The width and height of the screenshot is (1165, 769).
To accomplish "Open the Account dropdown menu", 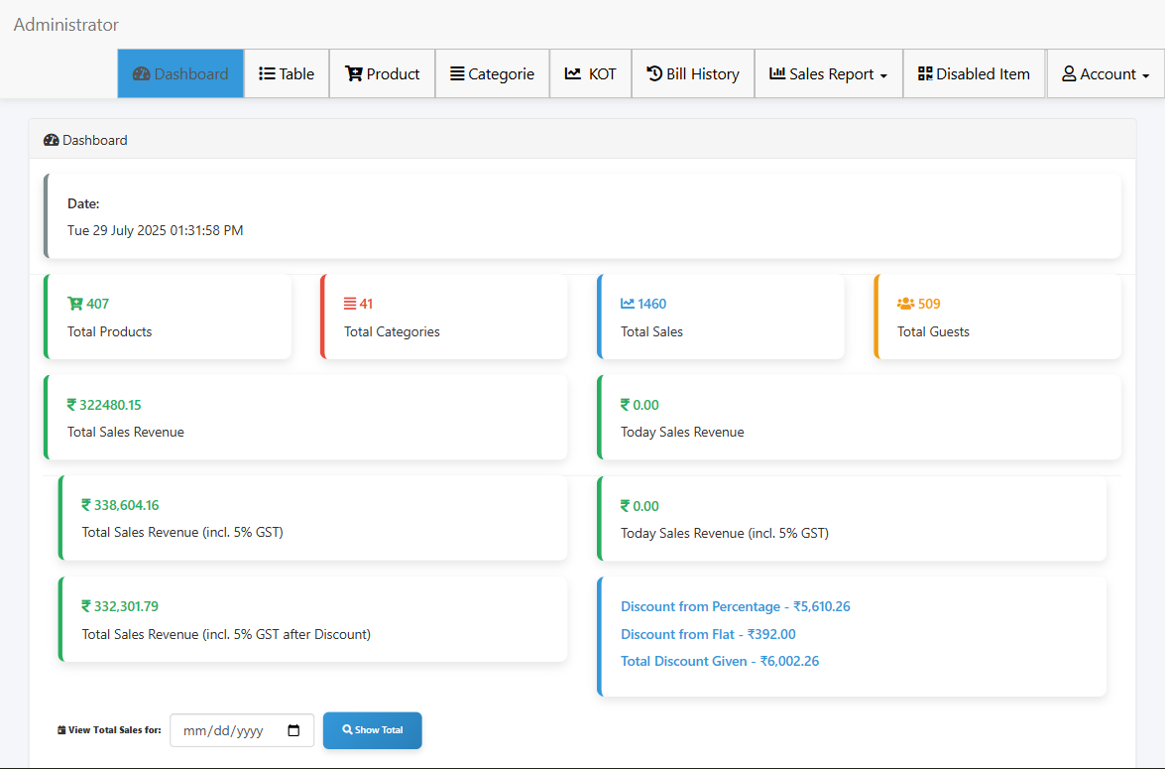I will (1105, 73).
